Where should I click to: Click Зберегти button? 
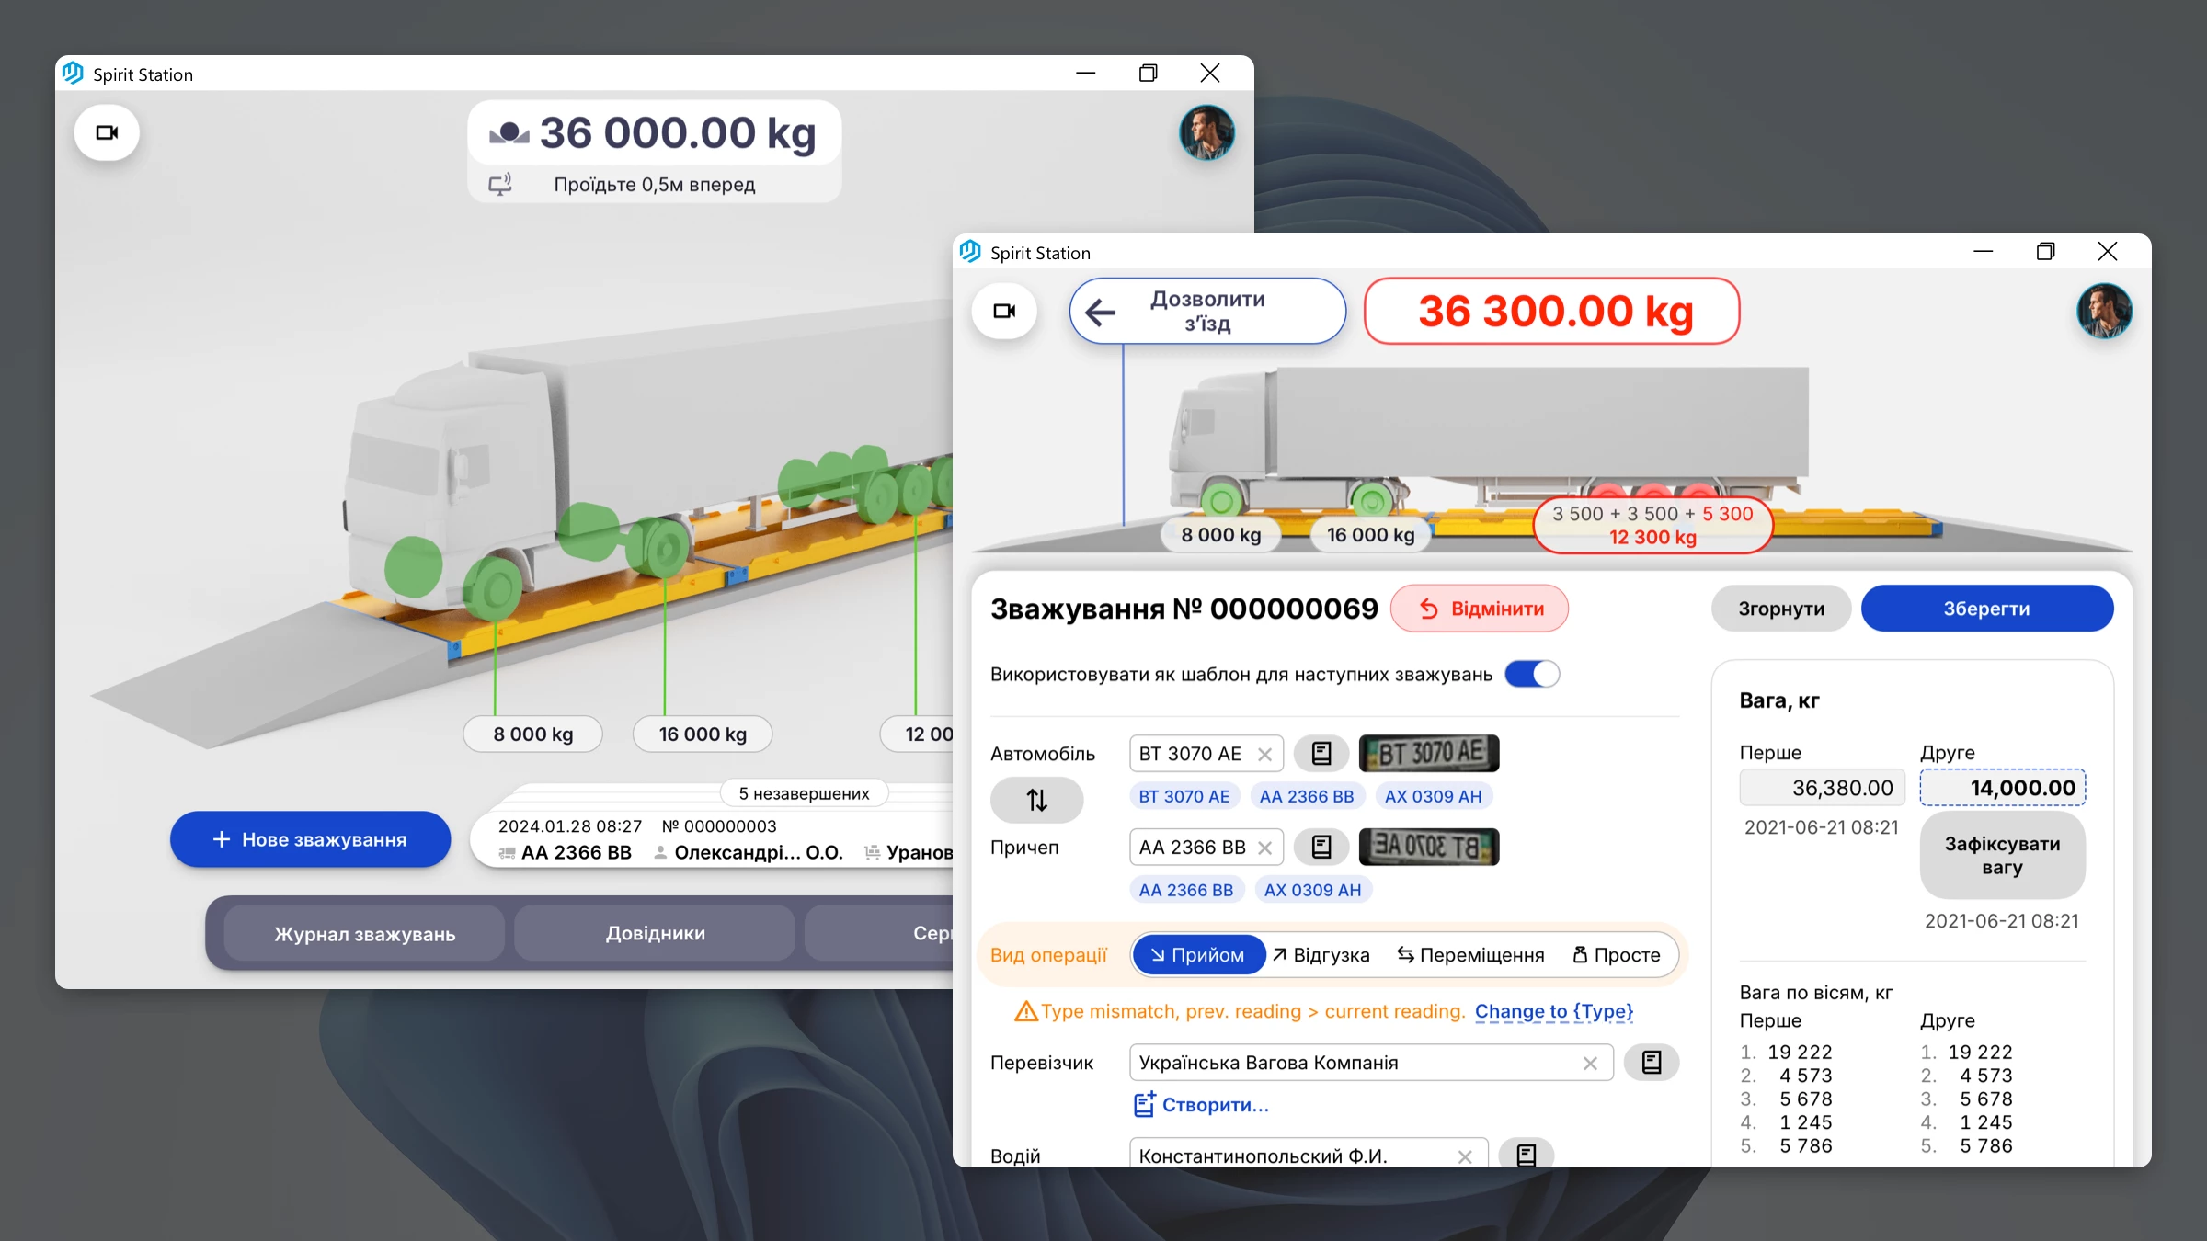[x=1987, y=609]
